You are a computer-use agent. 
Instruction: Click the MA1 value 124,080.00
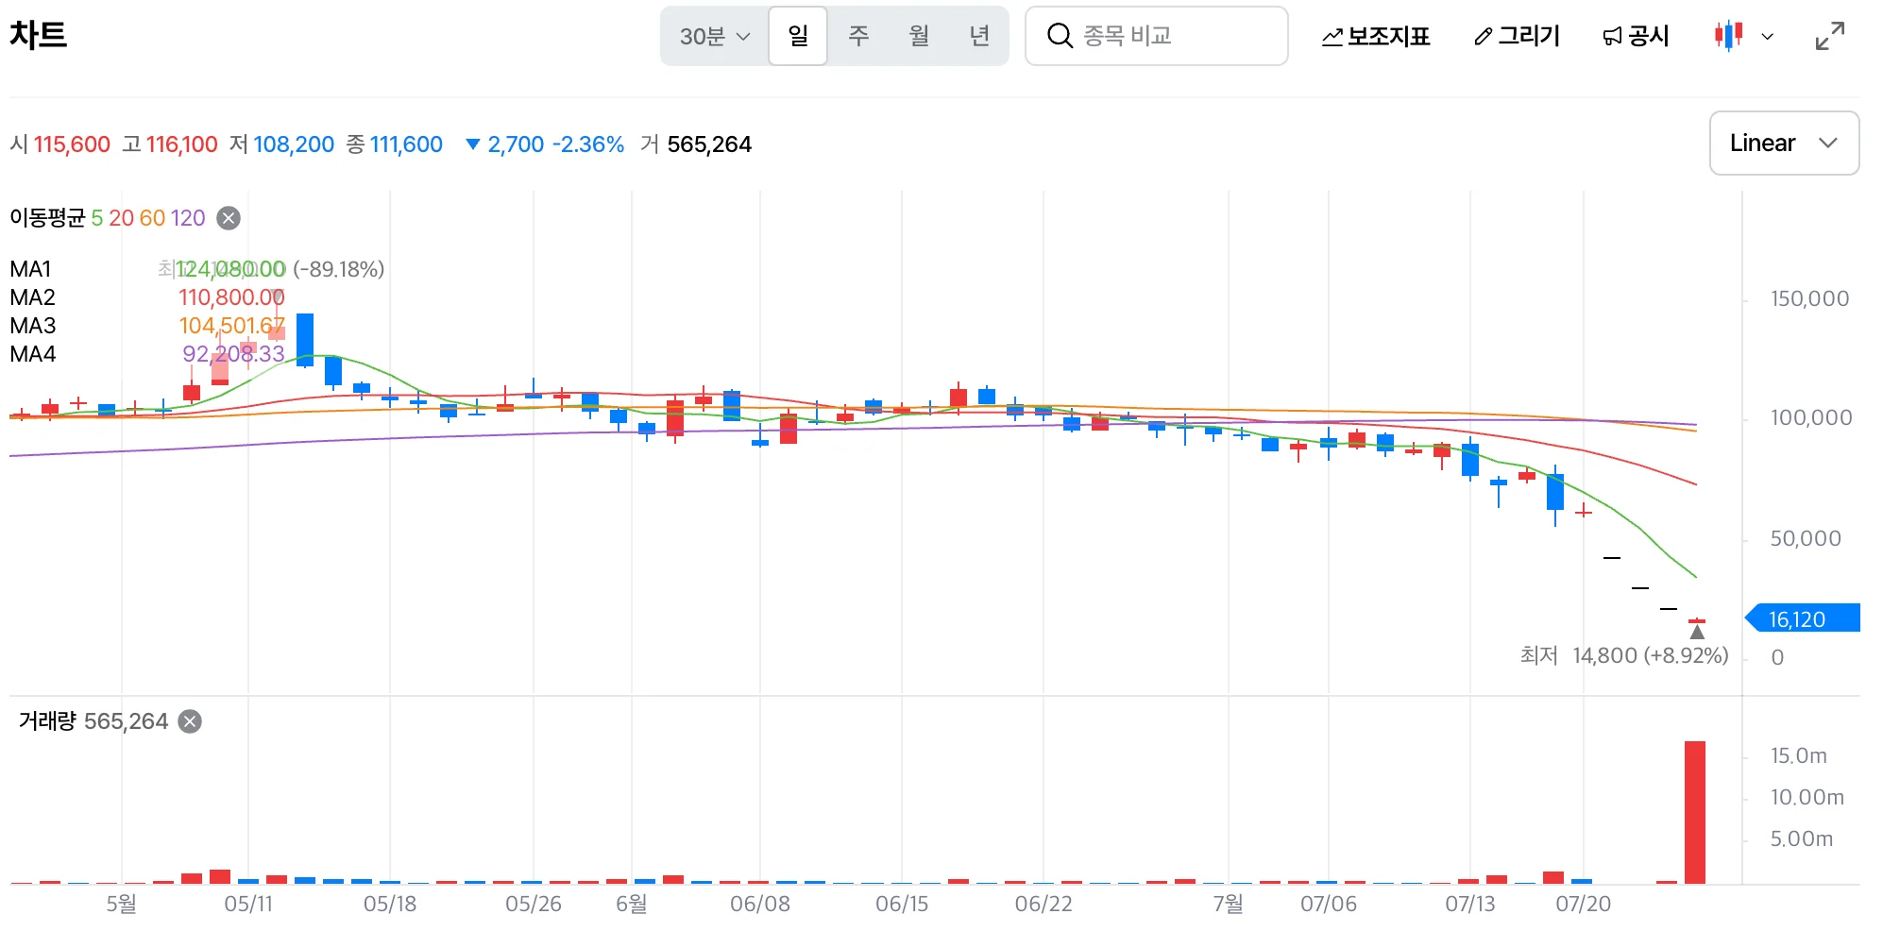point(231,269)
